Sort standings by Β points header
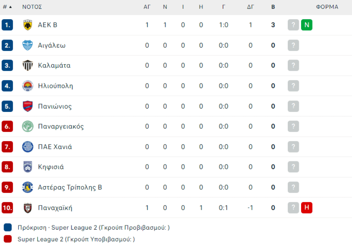This screenshot has height=248, width=352. tap(273, 7)
